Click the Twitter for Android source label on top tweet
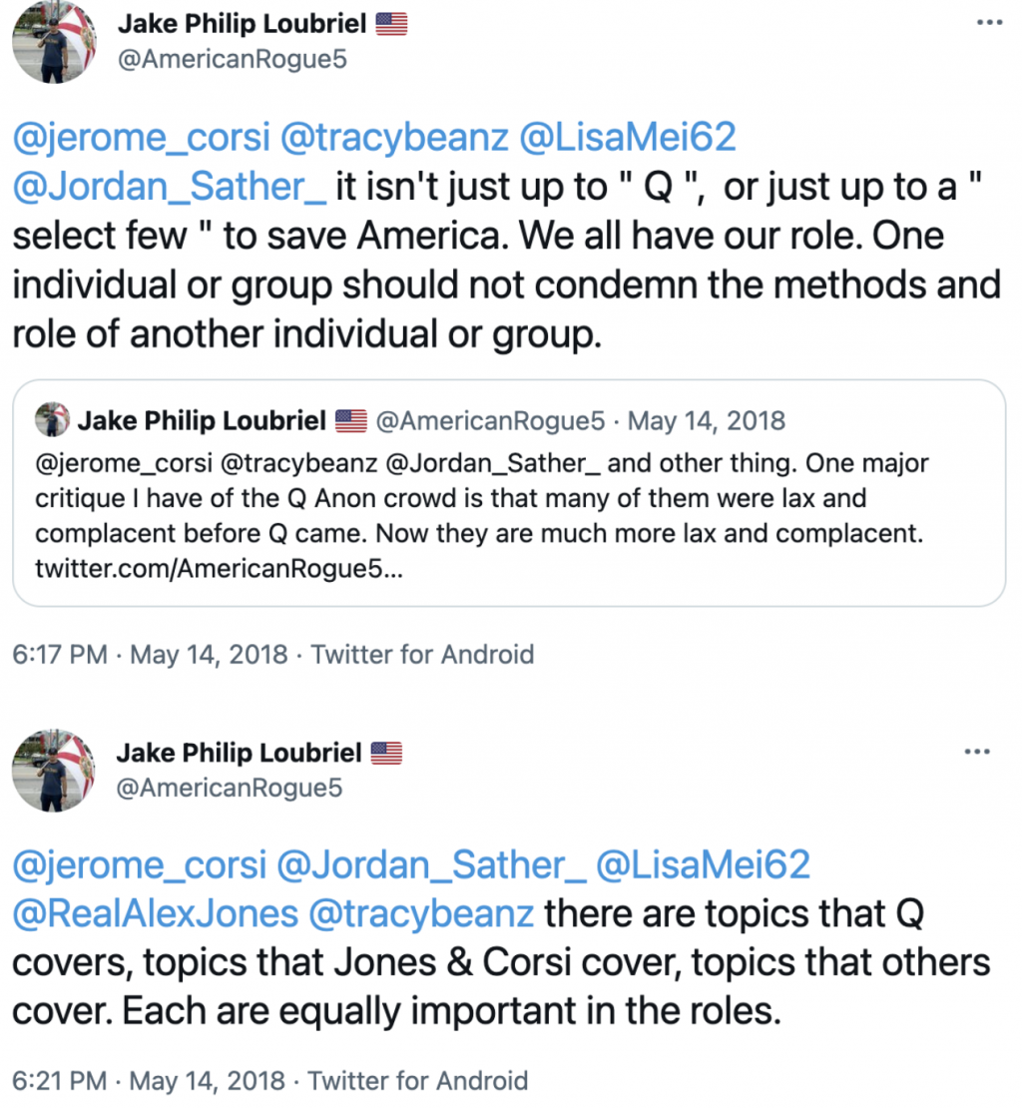Viewport: 1022px width, 1109px height. (422, 655)
